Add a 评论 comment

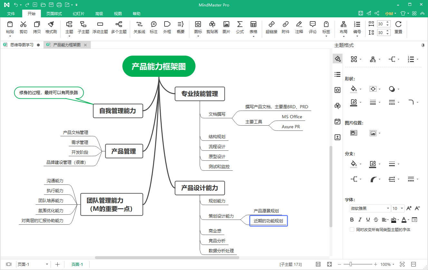click(313, 27)
